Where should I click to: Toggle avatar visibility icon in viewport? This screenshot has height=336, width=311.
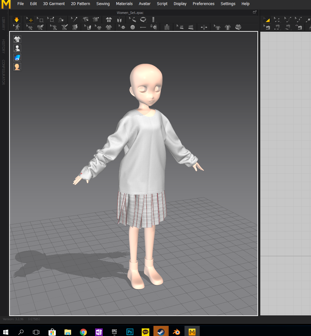(x=17, y=48)
